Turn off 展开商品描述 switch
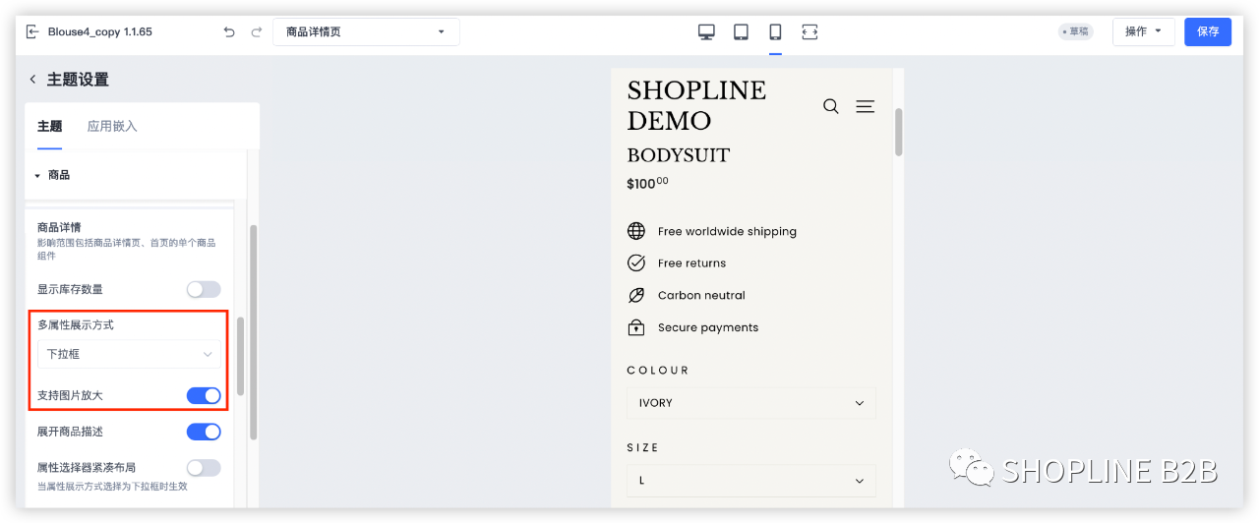The width and height of the screenshot is (1259, 523). click(x=204, y=432)
